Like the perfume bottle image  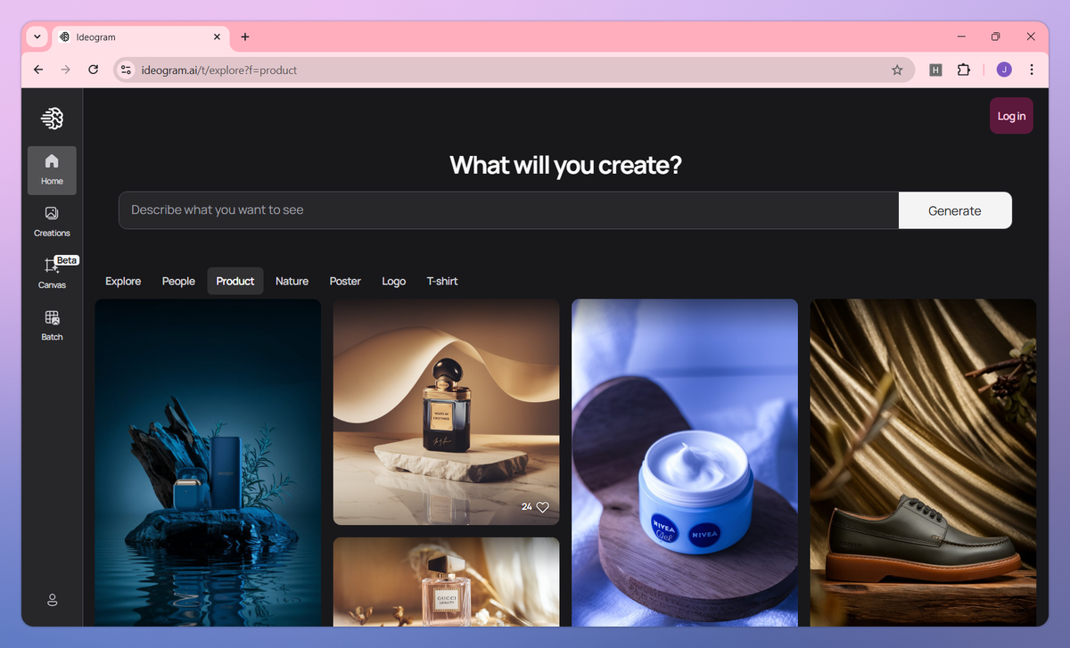point(542,506)
